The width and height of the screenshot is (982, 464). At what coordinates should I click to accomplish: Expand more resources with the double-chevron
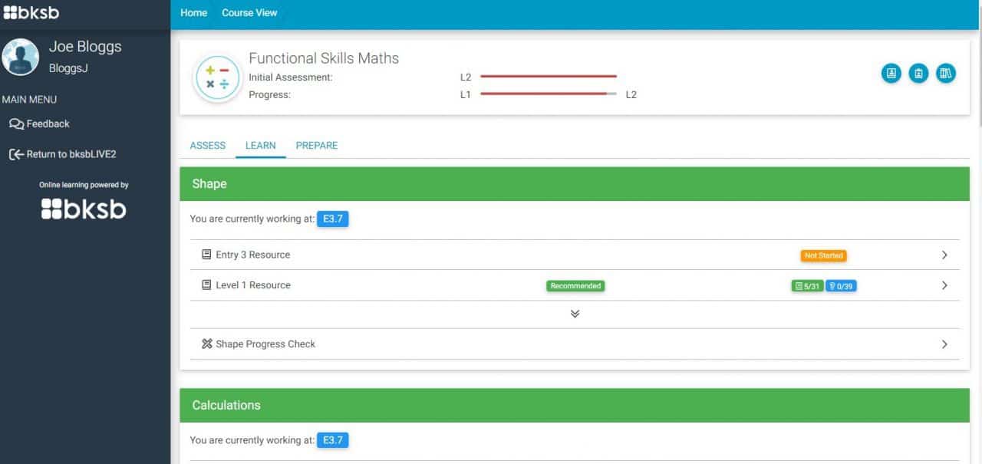point(575,313)
